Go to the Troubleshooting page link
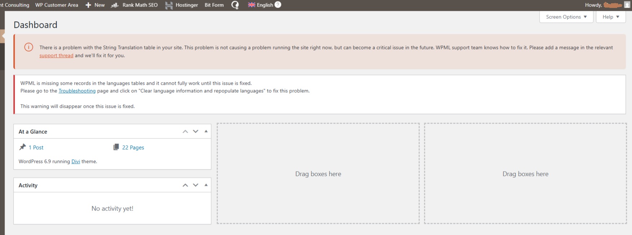 click(77, 91)
